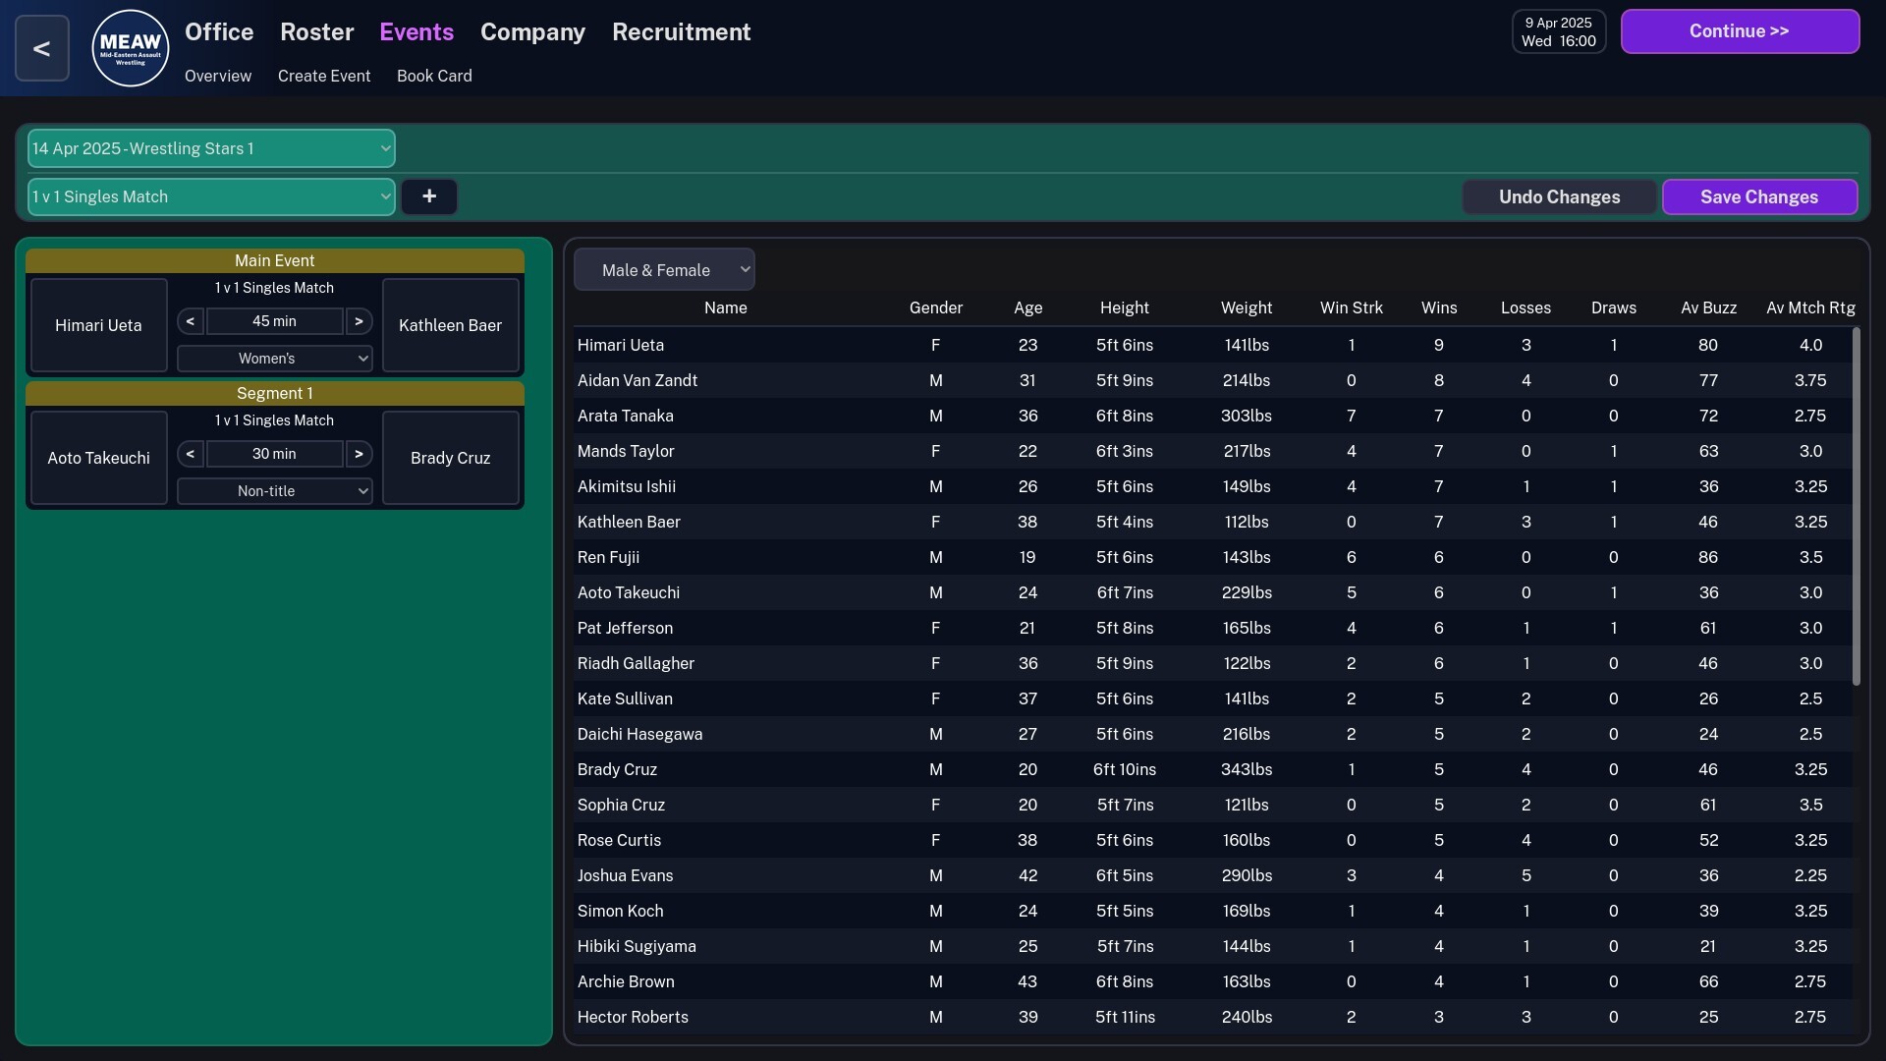Decrease Segment 1's 30 min duration
Screen dimensions: 1886x1061
191,453
